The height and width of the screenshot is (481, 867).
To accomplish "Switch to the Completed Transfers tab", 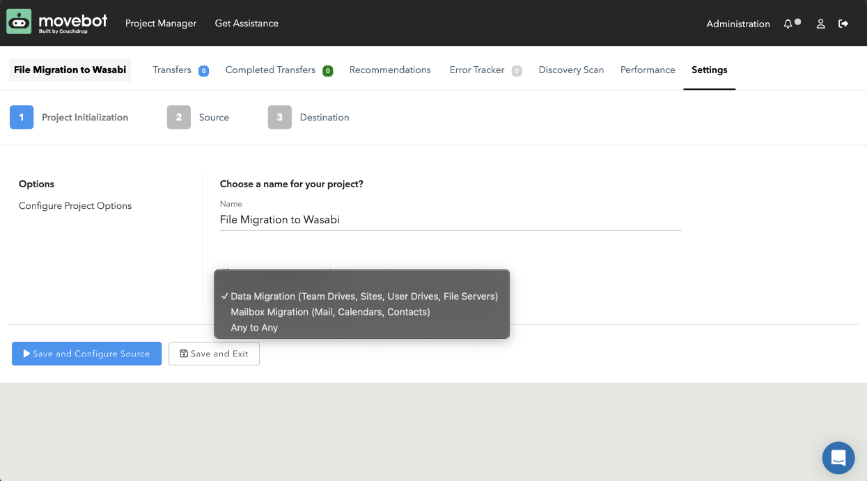I will (x=270, y=70).
